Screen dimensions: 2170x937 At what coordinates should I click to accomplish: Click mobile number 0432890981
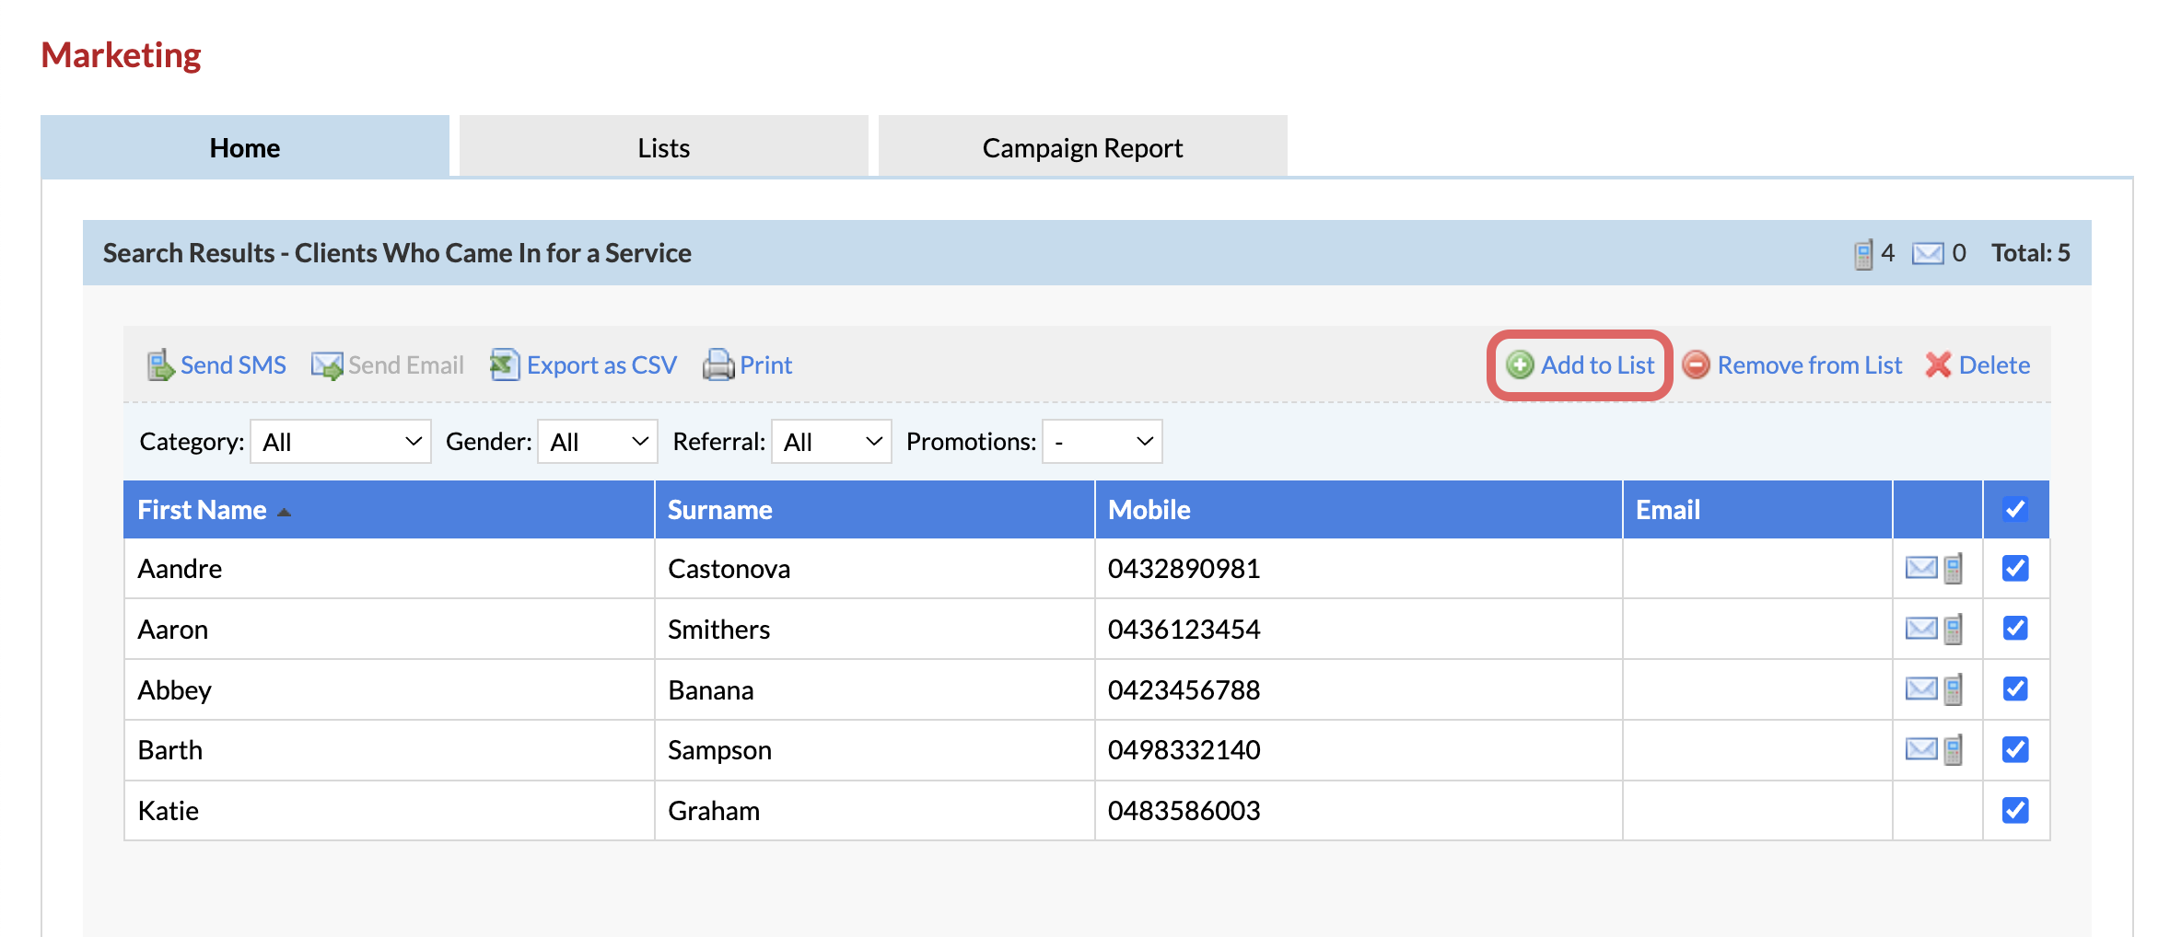pyautogui.click(x=1184, y=569)
